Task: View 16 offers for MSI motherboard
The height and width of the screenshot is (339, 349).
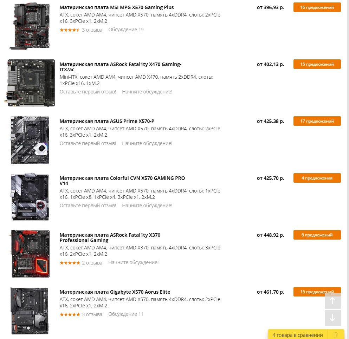Action: [x=317, y=7]
